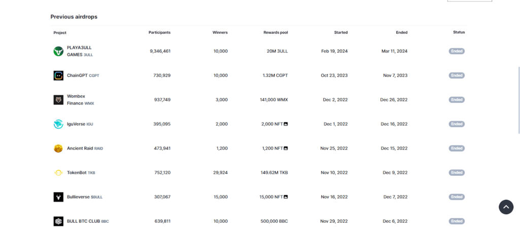The height and width of the screenshot is (237, 520).
Task: Click the Ended badge for BULL BTC CLUB
Action: [457, 221]
